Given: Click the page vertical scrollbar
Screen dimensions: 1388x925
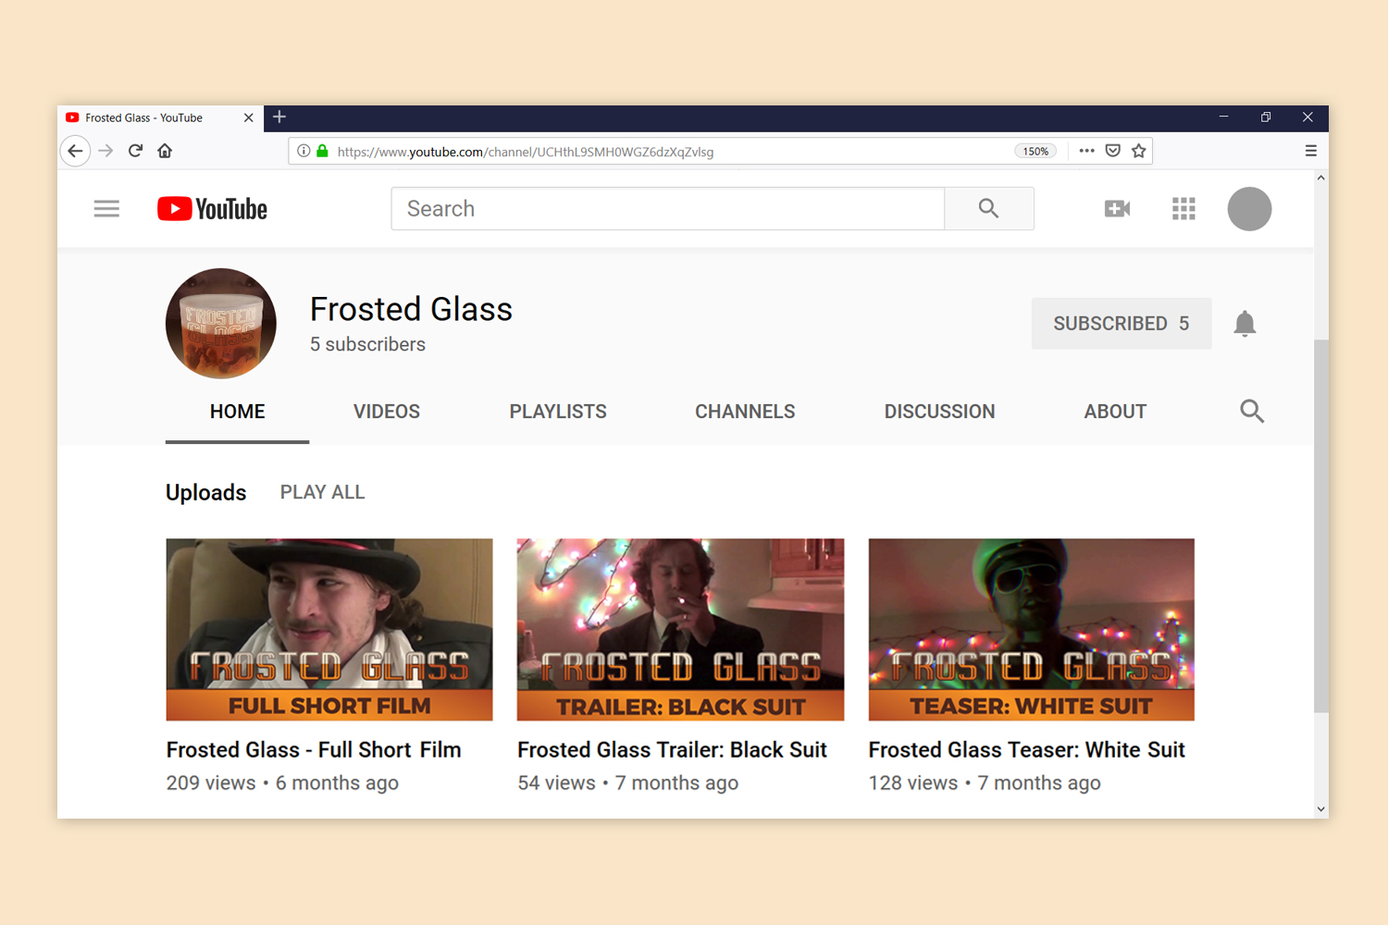Looking at the screenshot, I should click(x=1320, y=526).
